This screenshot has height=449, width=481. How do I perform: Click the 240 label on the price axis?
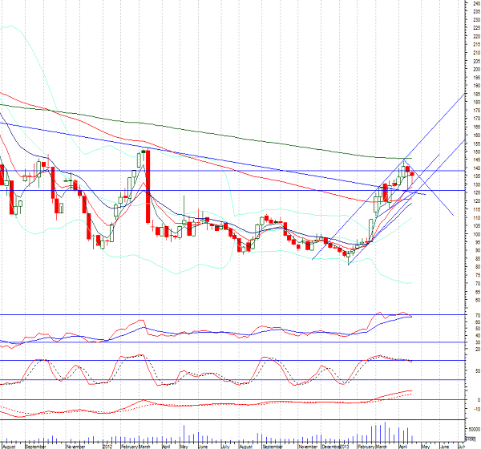pyautogui.click(x=474, y=3)
